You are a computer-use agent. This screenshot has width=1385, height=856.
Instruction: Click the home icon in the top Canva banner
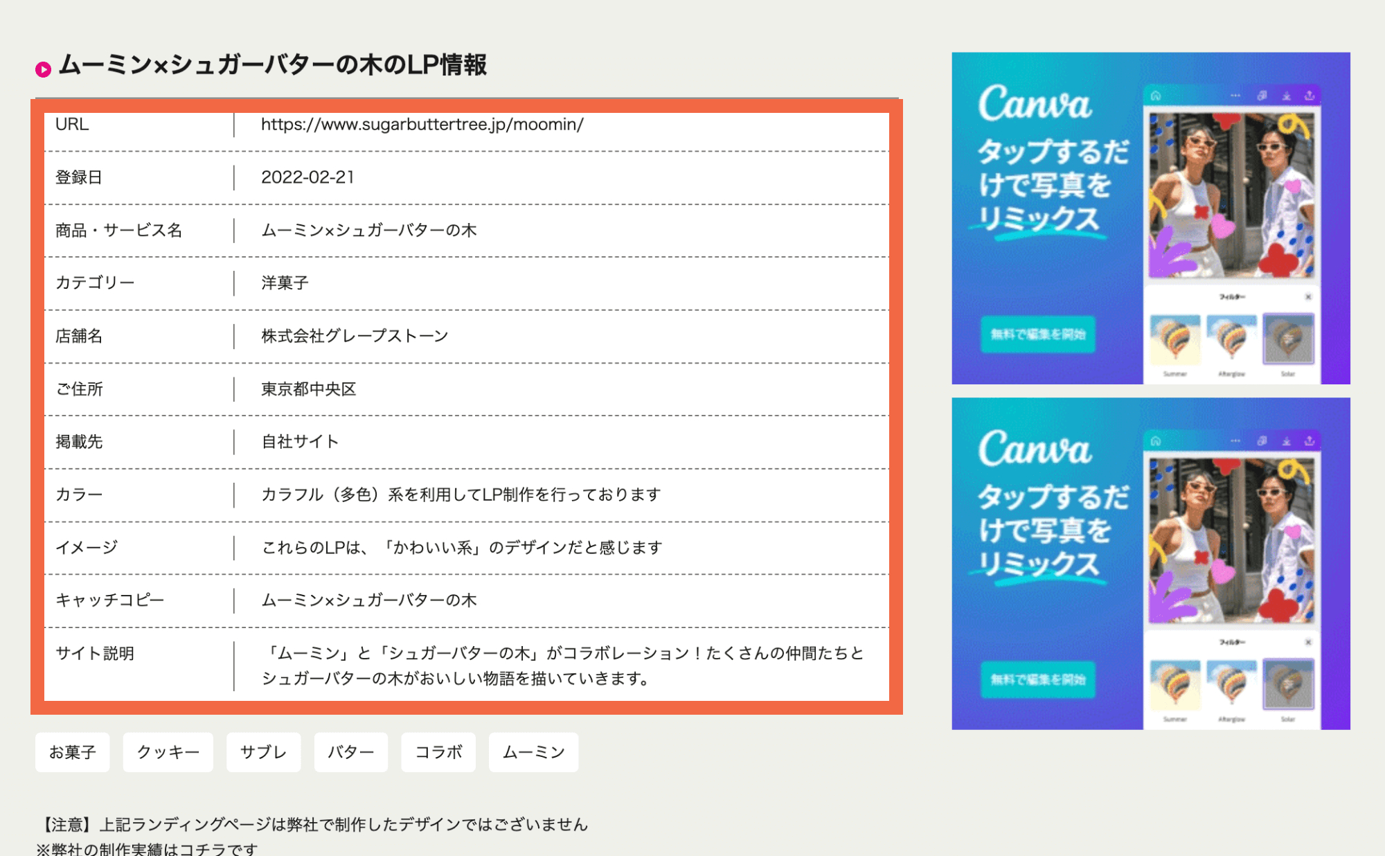(x=1156, y=96)
